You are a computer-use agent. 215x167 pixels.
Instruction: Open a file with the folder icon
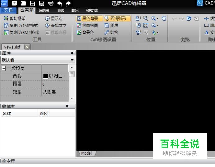[23, 3]
